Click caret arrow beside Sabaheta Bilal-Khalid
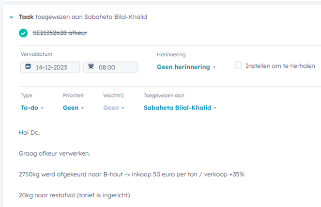 point(215,108)
